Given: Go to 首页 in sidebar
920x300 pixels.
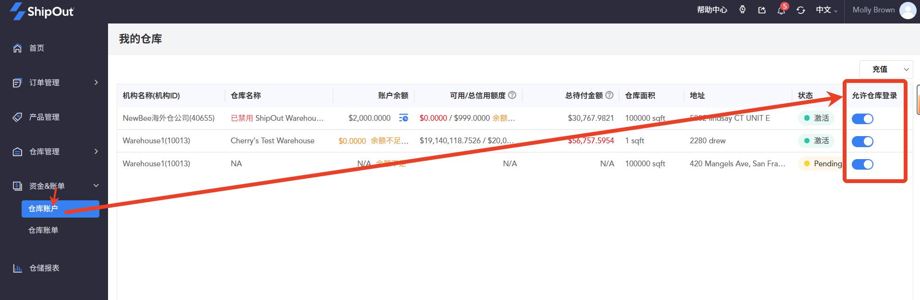Looking at the screenshot, I should click(36, 48).
